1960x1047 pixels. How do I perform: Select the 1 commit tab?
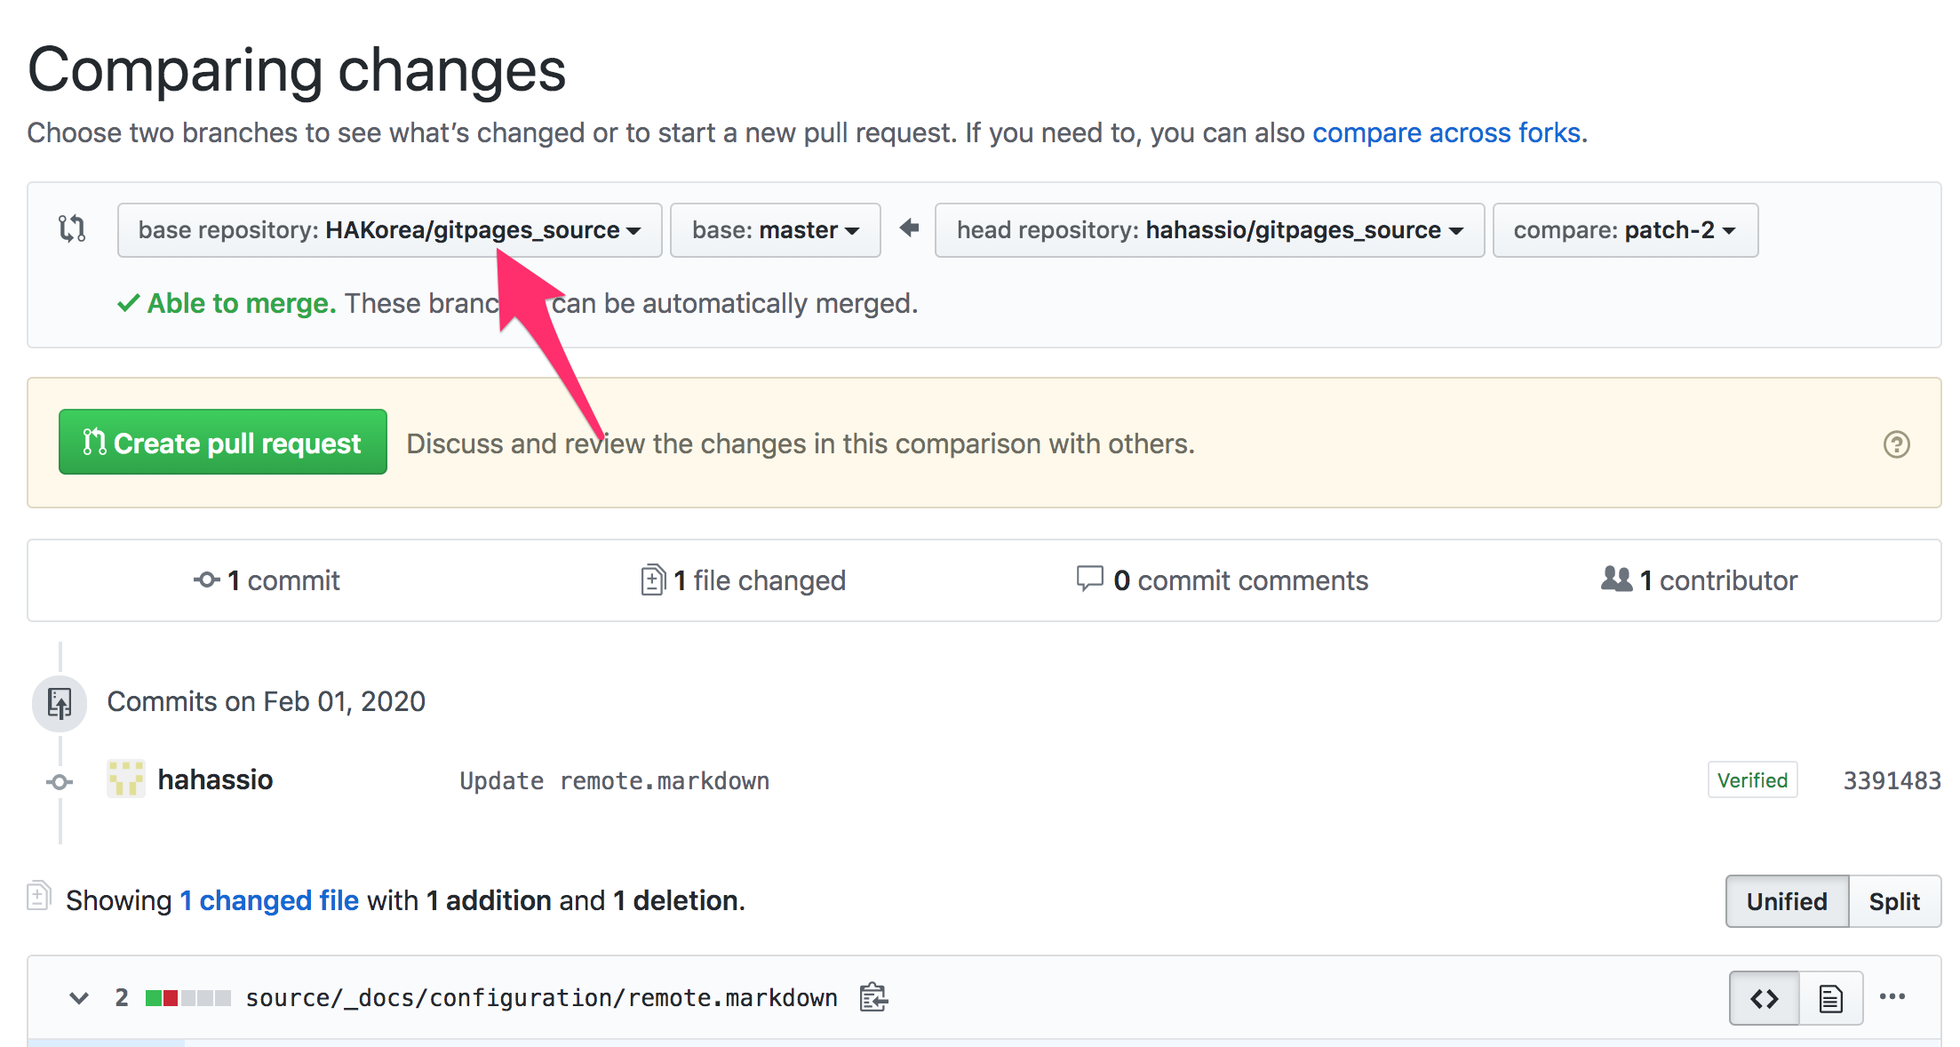click(x=267, y=580)
